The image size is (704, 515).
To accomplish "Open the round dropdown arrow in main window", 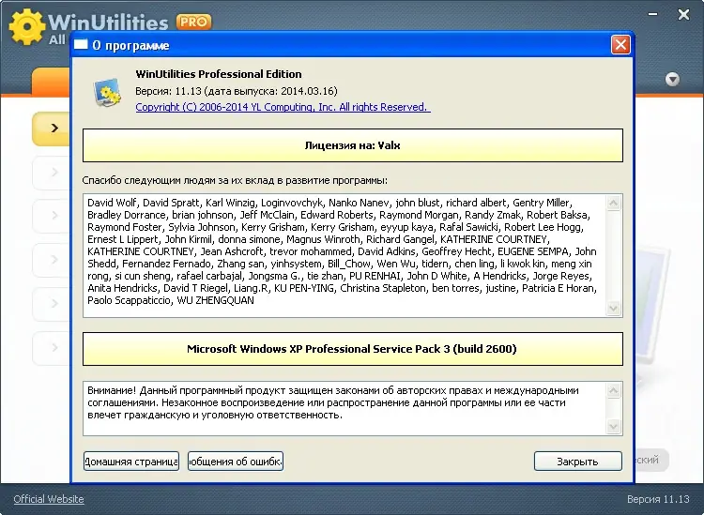I will [672, 80].
